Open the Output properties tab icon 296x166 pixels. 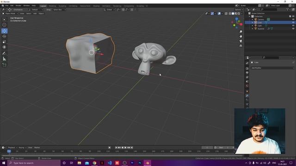click(x=247, y=73)
